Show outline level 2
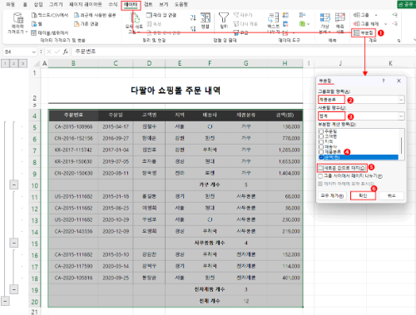This screenshot has height=315, width=416. (14, 64)
